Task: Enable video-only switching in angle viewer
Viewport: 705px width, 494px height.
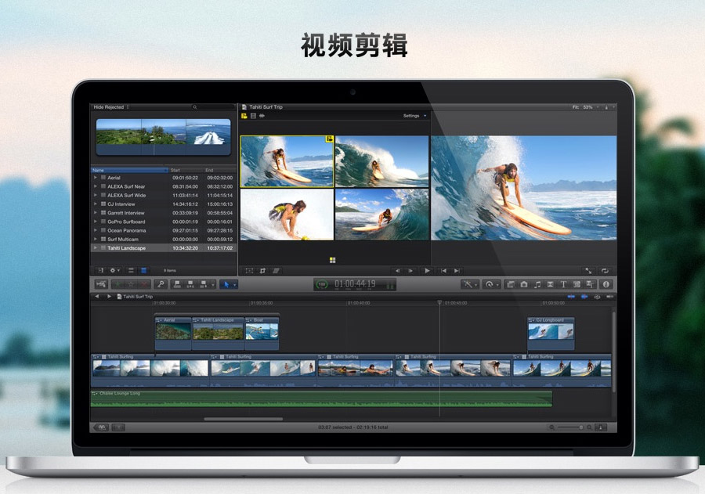Action: 253,116
